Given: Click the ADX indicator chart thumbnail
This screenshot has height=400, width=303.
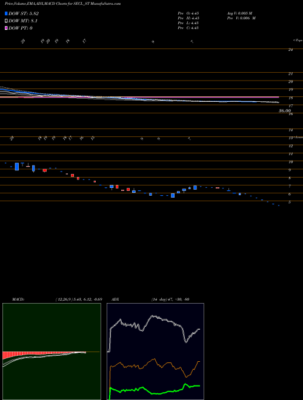Looking at the screenshot, I should [155, 352].
